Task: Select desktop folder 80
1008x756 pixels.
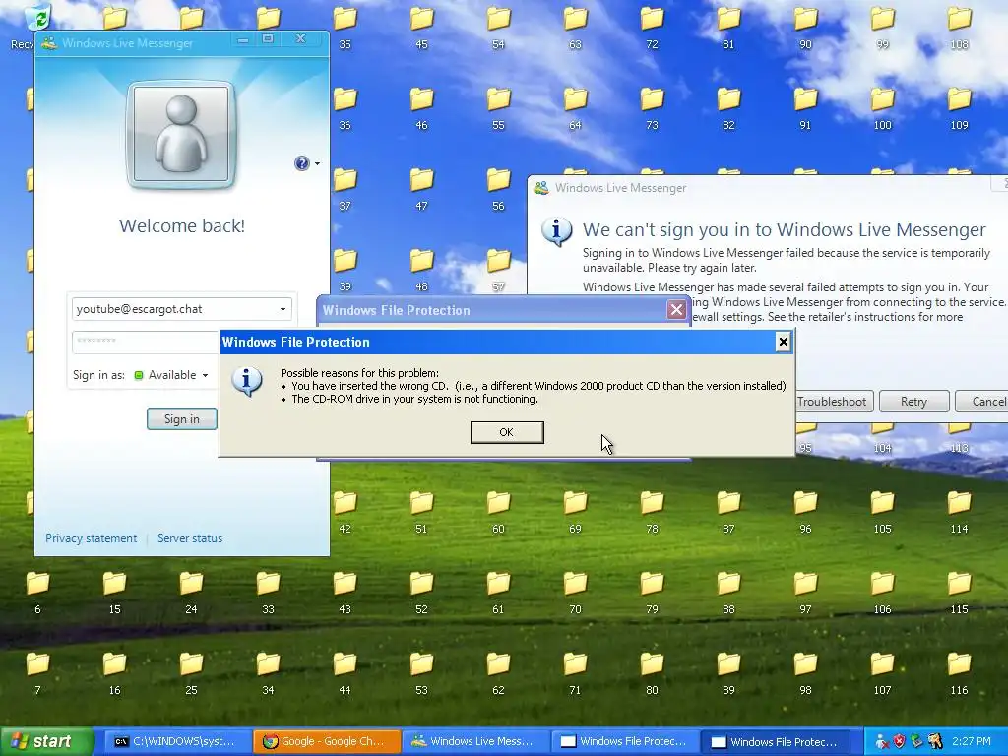Action: pyautogui.click(x=652, y=672)
